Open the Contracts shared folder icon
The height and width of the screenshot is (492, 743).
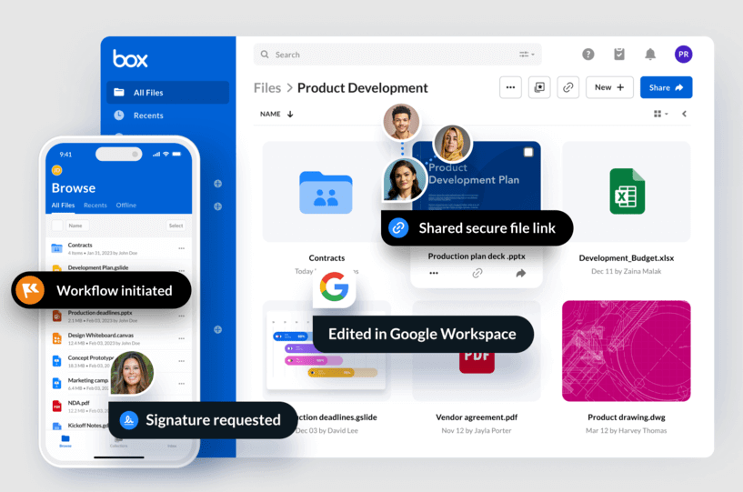[326, 193]
